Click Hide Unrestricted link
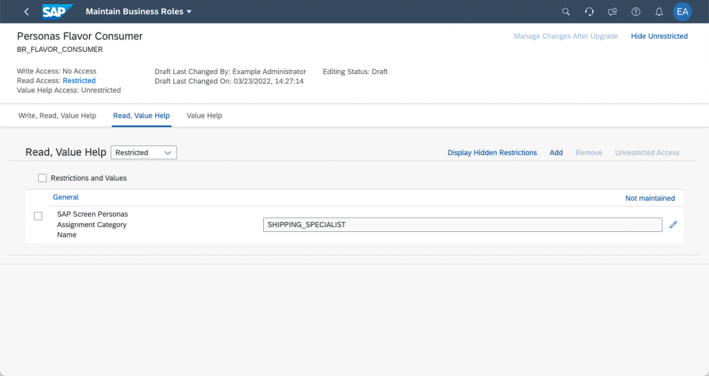 (659, 36)
